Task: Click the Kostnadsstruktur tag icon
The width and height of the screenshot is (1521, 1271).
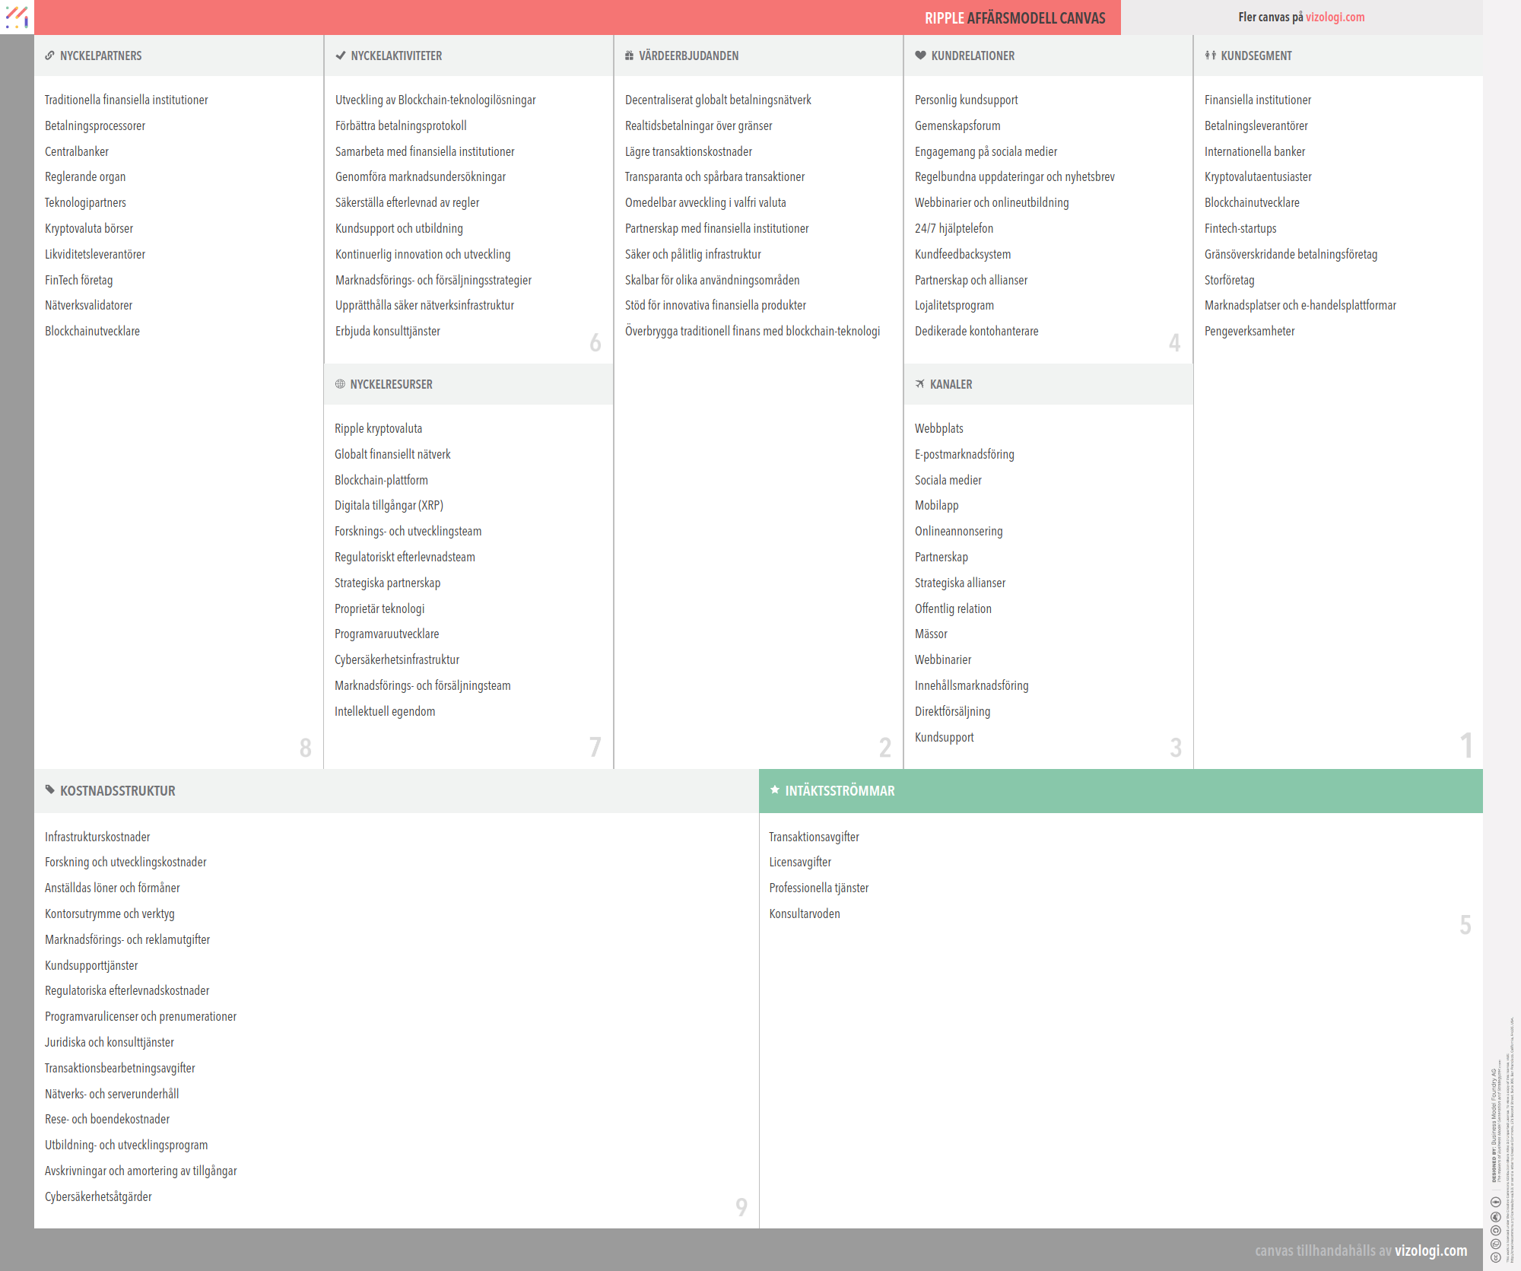Action: tap(50, 790)
